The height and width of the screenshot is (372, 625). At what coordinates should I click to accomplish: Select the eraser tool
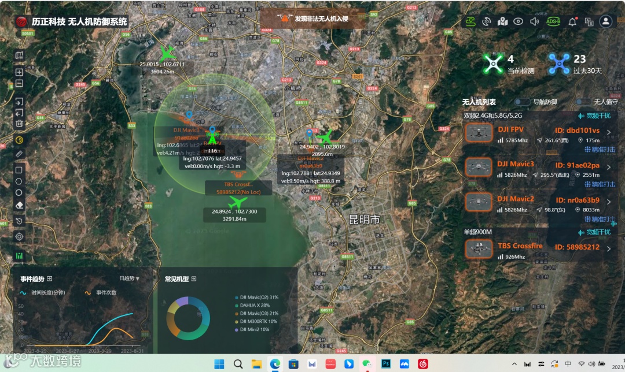[19, 205]
